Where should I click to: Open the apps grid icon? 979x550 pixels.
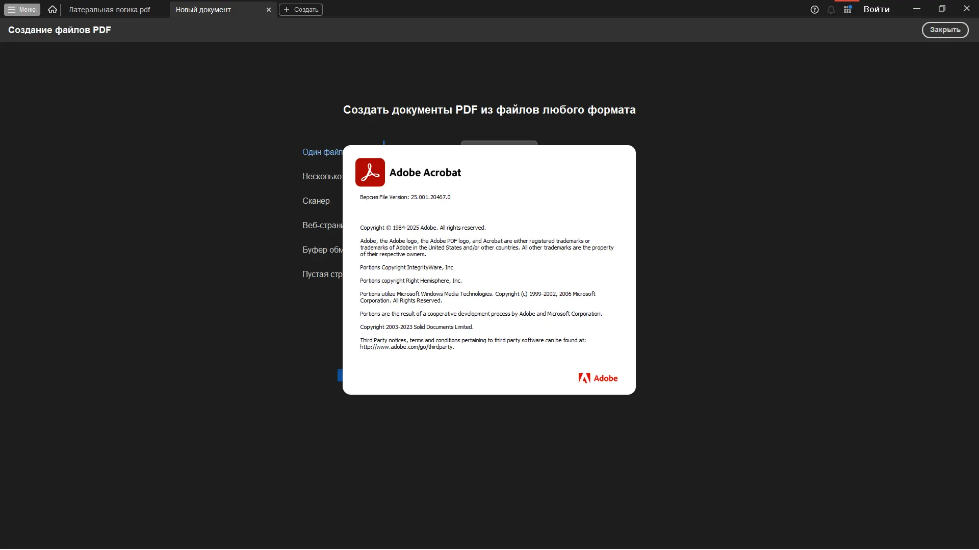pos(847,10)
